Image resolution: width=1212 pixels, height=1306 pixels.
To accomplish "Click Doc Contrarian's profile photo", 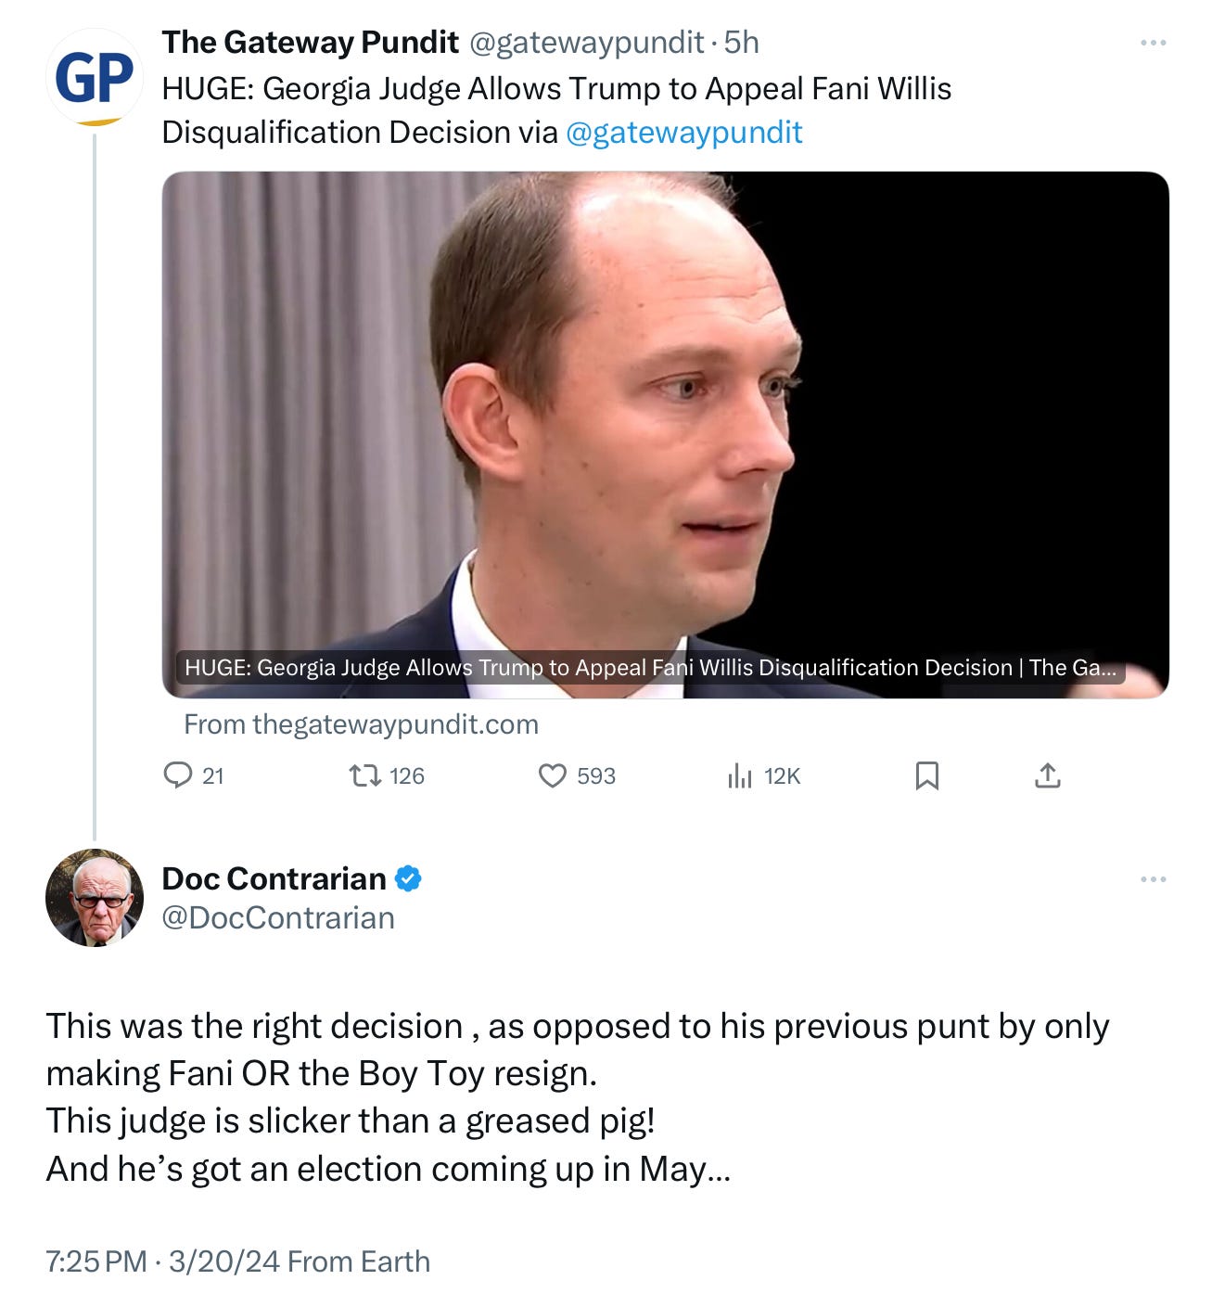I will (95, 897).
